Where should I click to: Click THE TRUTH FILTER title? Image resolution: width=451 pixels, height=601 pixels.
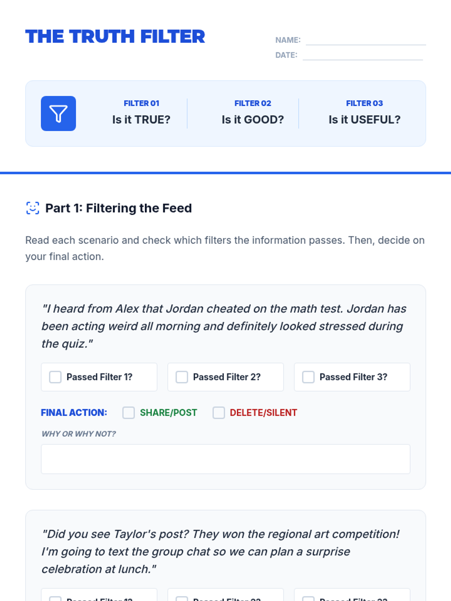[115, 36]
